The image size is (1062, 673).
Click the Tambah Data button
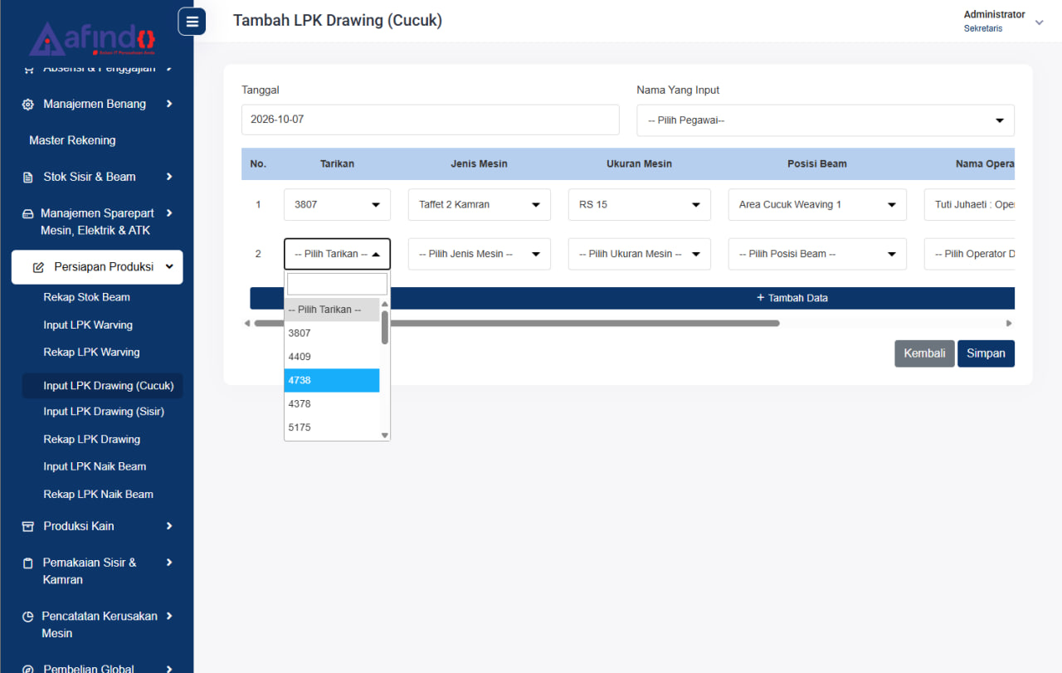click(x=632, y=298)
